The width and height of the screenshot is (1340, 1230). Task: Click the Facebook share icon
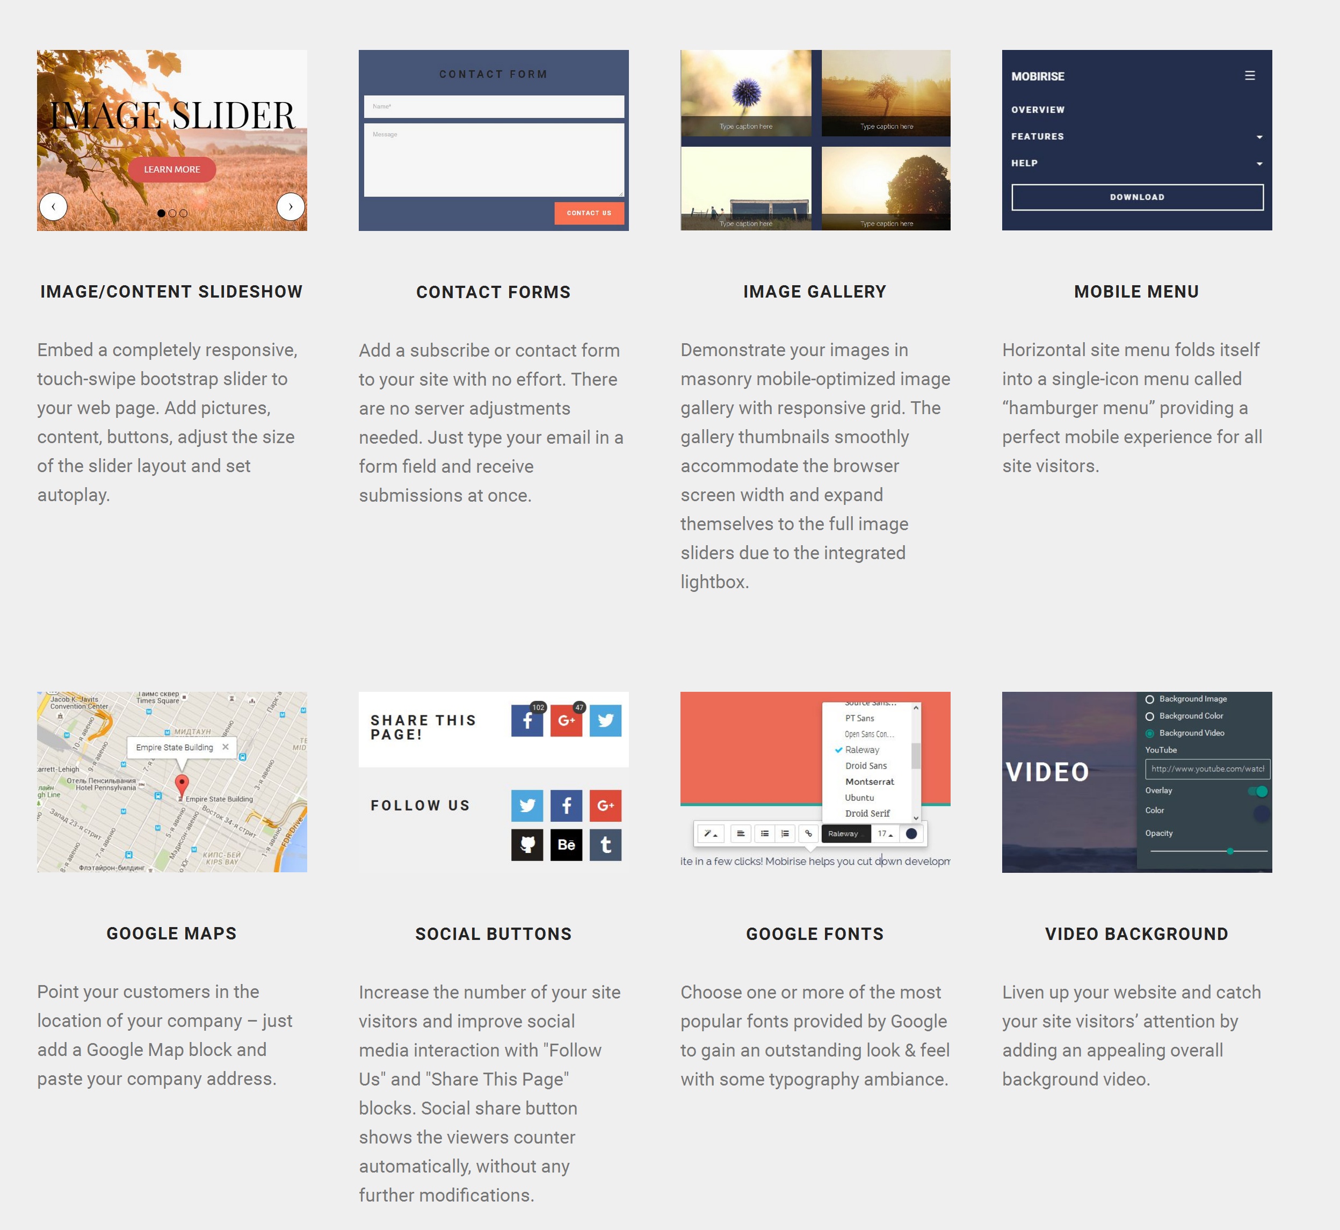tap(527, 721)
